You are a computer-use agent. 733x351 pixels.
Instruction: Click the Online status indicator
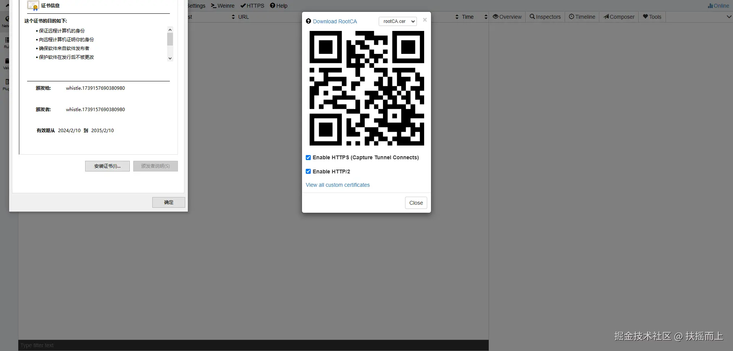718,6
